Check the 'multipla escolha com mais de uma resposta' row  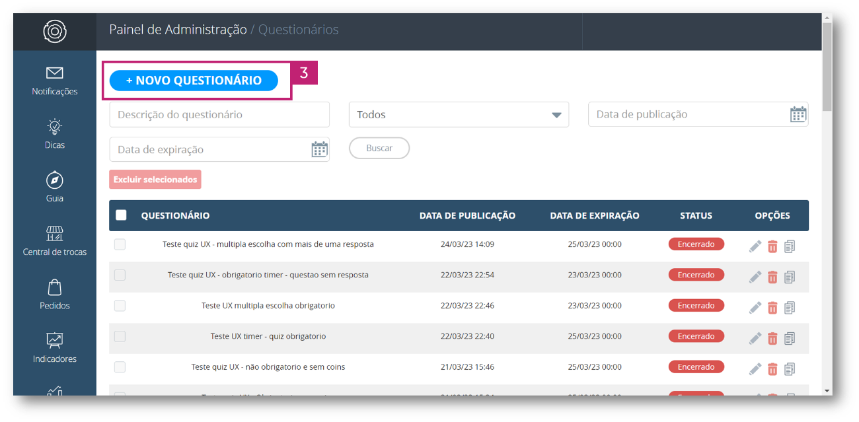(x=120, y=244)
